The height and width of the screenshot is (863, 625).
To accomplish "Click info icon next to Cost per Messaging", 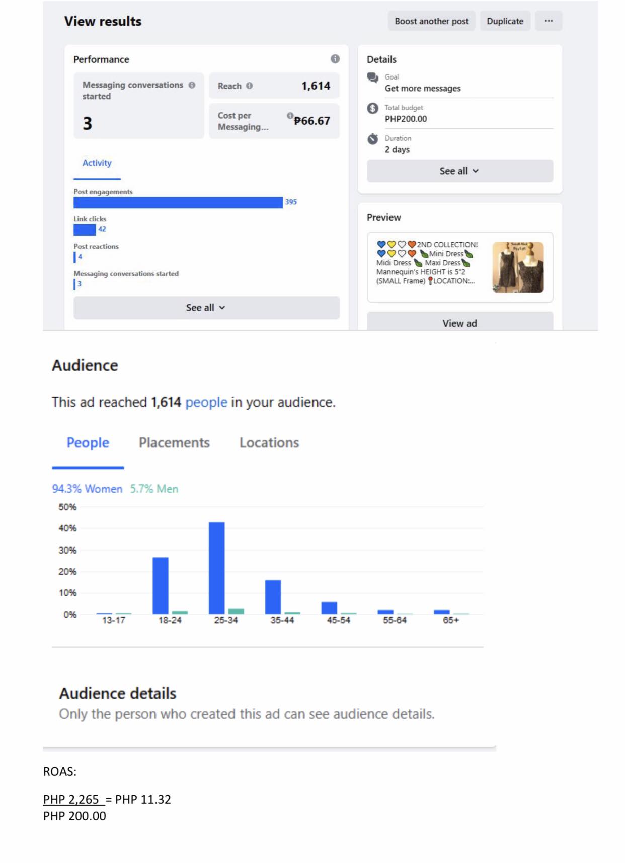I will tap(290, 116).
